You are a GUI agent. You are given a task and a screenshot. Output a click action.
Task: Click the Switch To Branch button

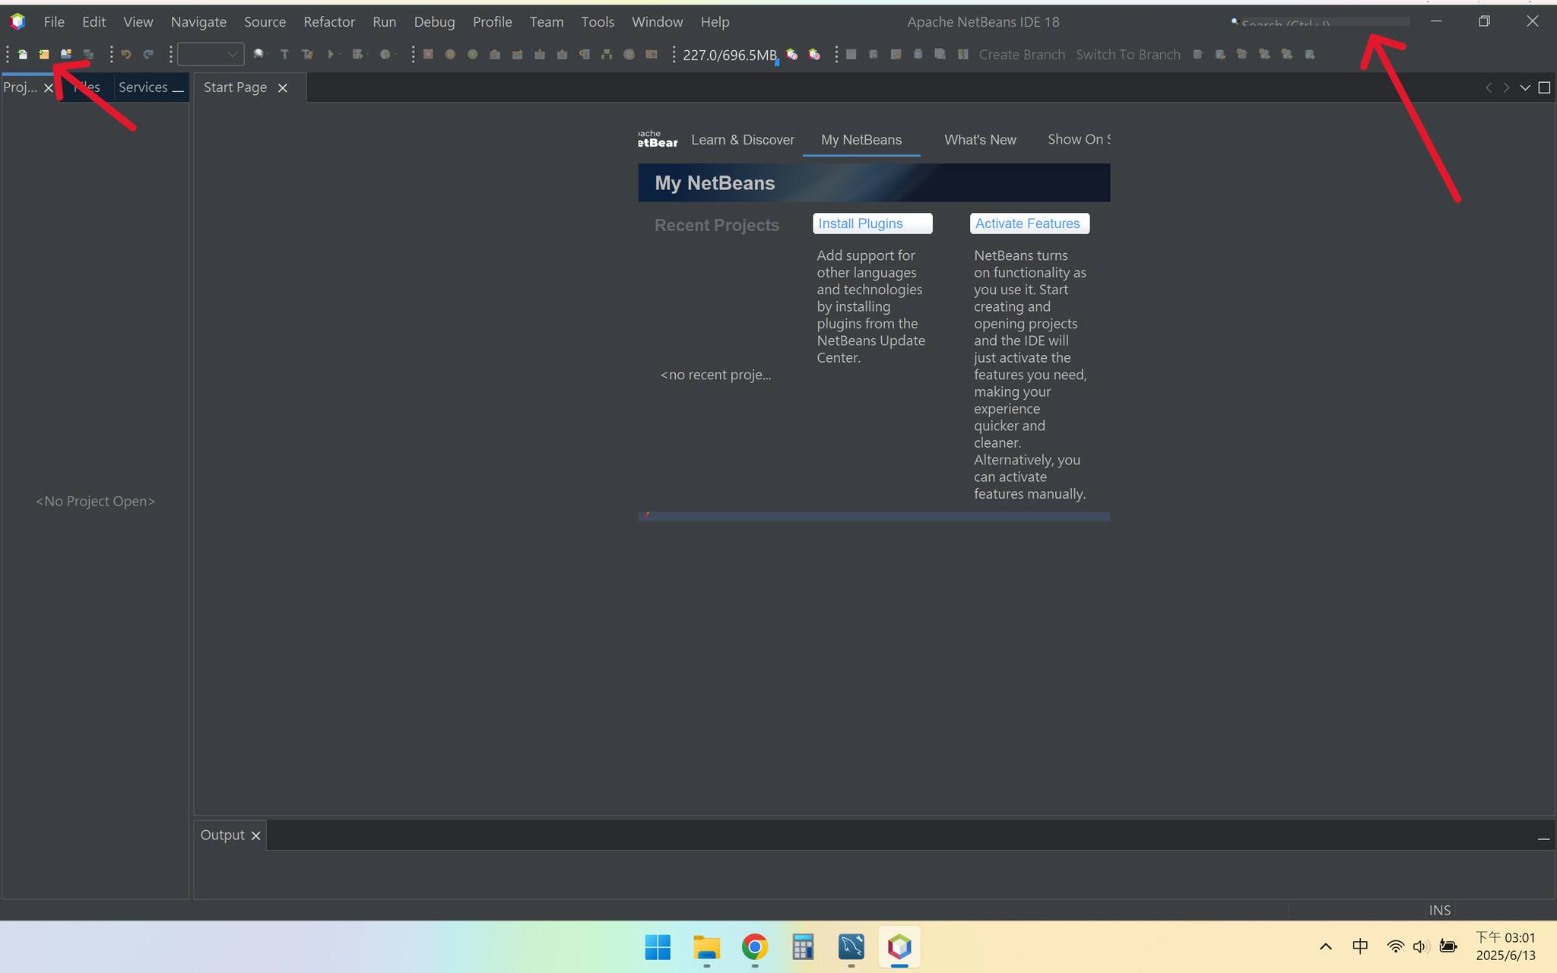click(1128, 55)
